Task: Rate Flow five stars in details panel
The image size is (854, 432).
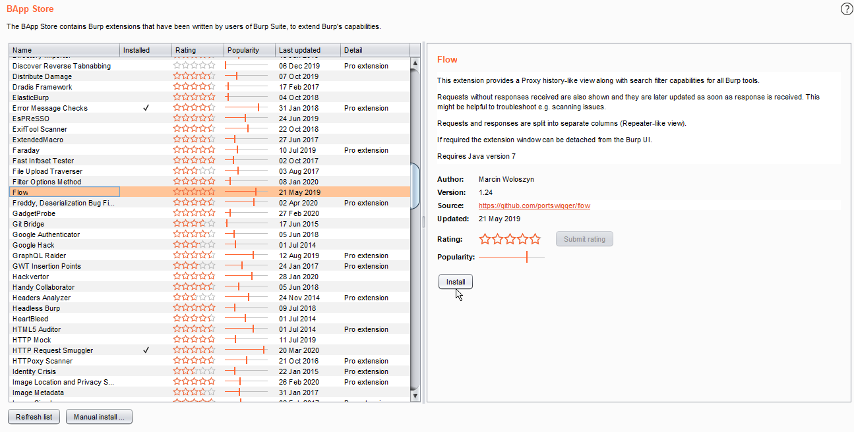Action: 535,239
